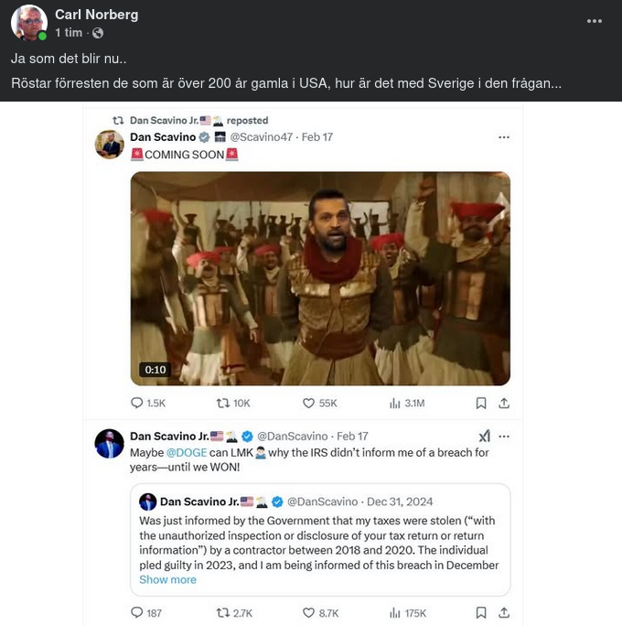622x626 pixels.
Task: Click the public audience globe icon
Action: click(98, 33)
